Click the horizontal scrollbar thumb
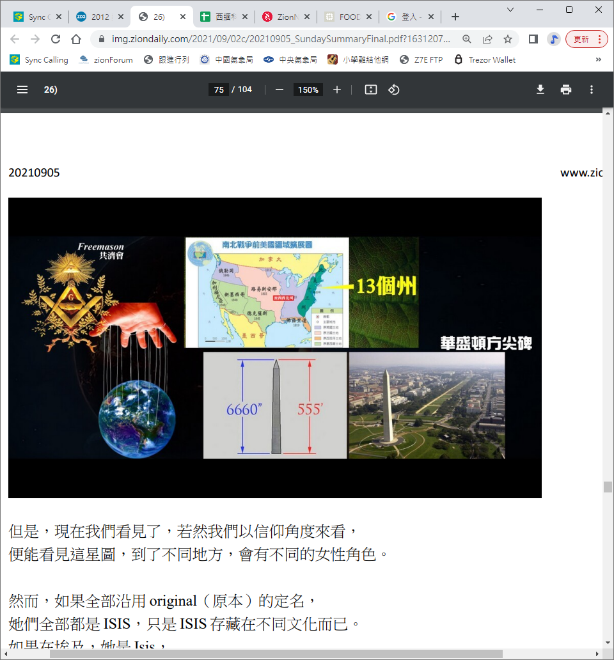 pyautogui.click(x=276, y=654)
